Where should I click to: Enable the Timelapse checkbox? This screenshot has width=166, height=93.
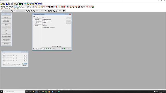43,18
